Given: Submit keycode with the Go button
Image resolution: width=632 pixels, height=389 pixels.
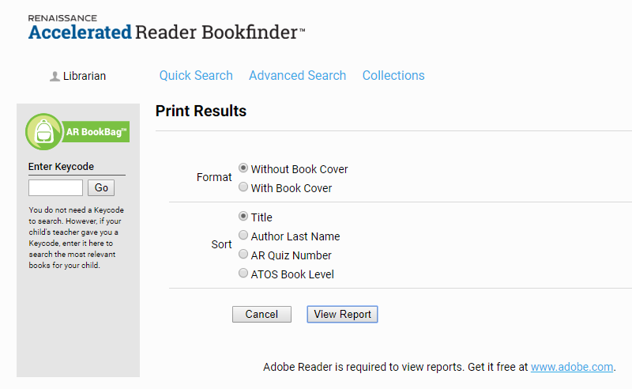Looking at the screenshot, I should [101, 187].
